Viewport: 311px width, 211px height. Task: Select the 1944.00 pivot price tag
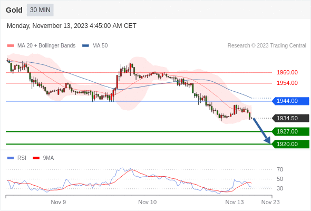[290, 101]
